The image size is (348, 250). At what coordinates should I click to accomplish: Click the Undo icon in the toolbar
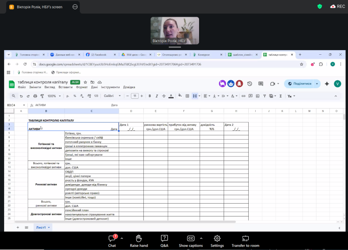[x=21, y=96]
